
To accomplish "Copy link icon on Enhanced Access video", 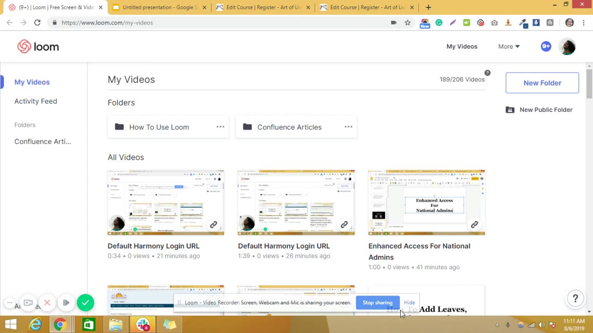I will click(x=474, y=225).
